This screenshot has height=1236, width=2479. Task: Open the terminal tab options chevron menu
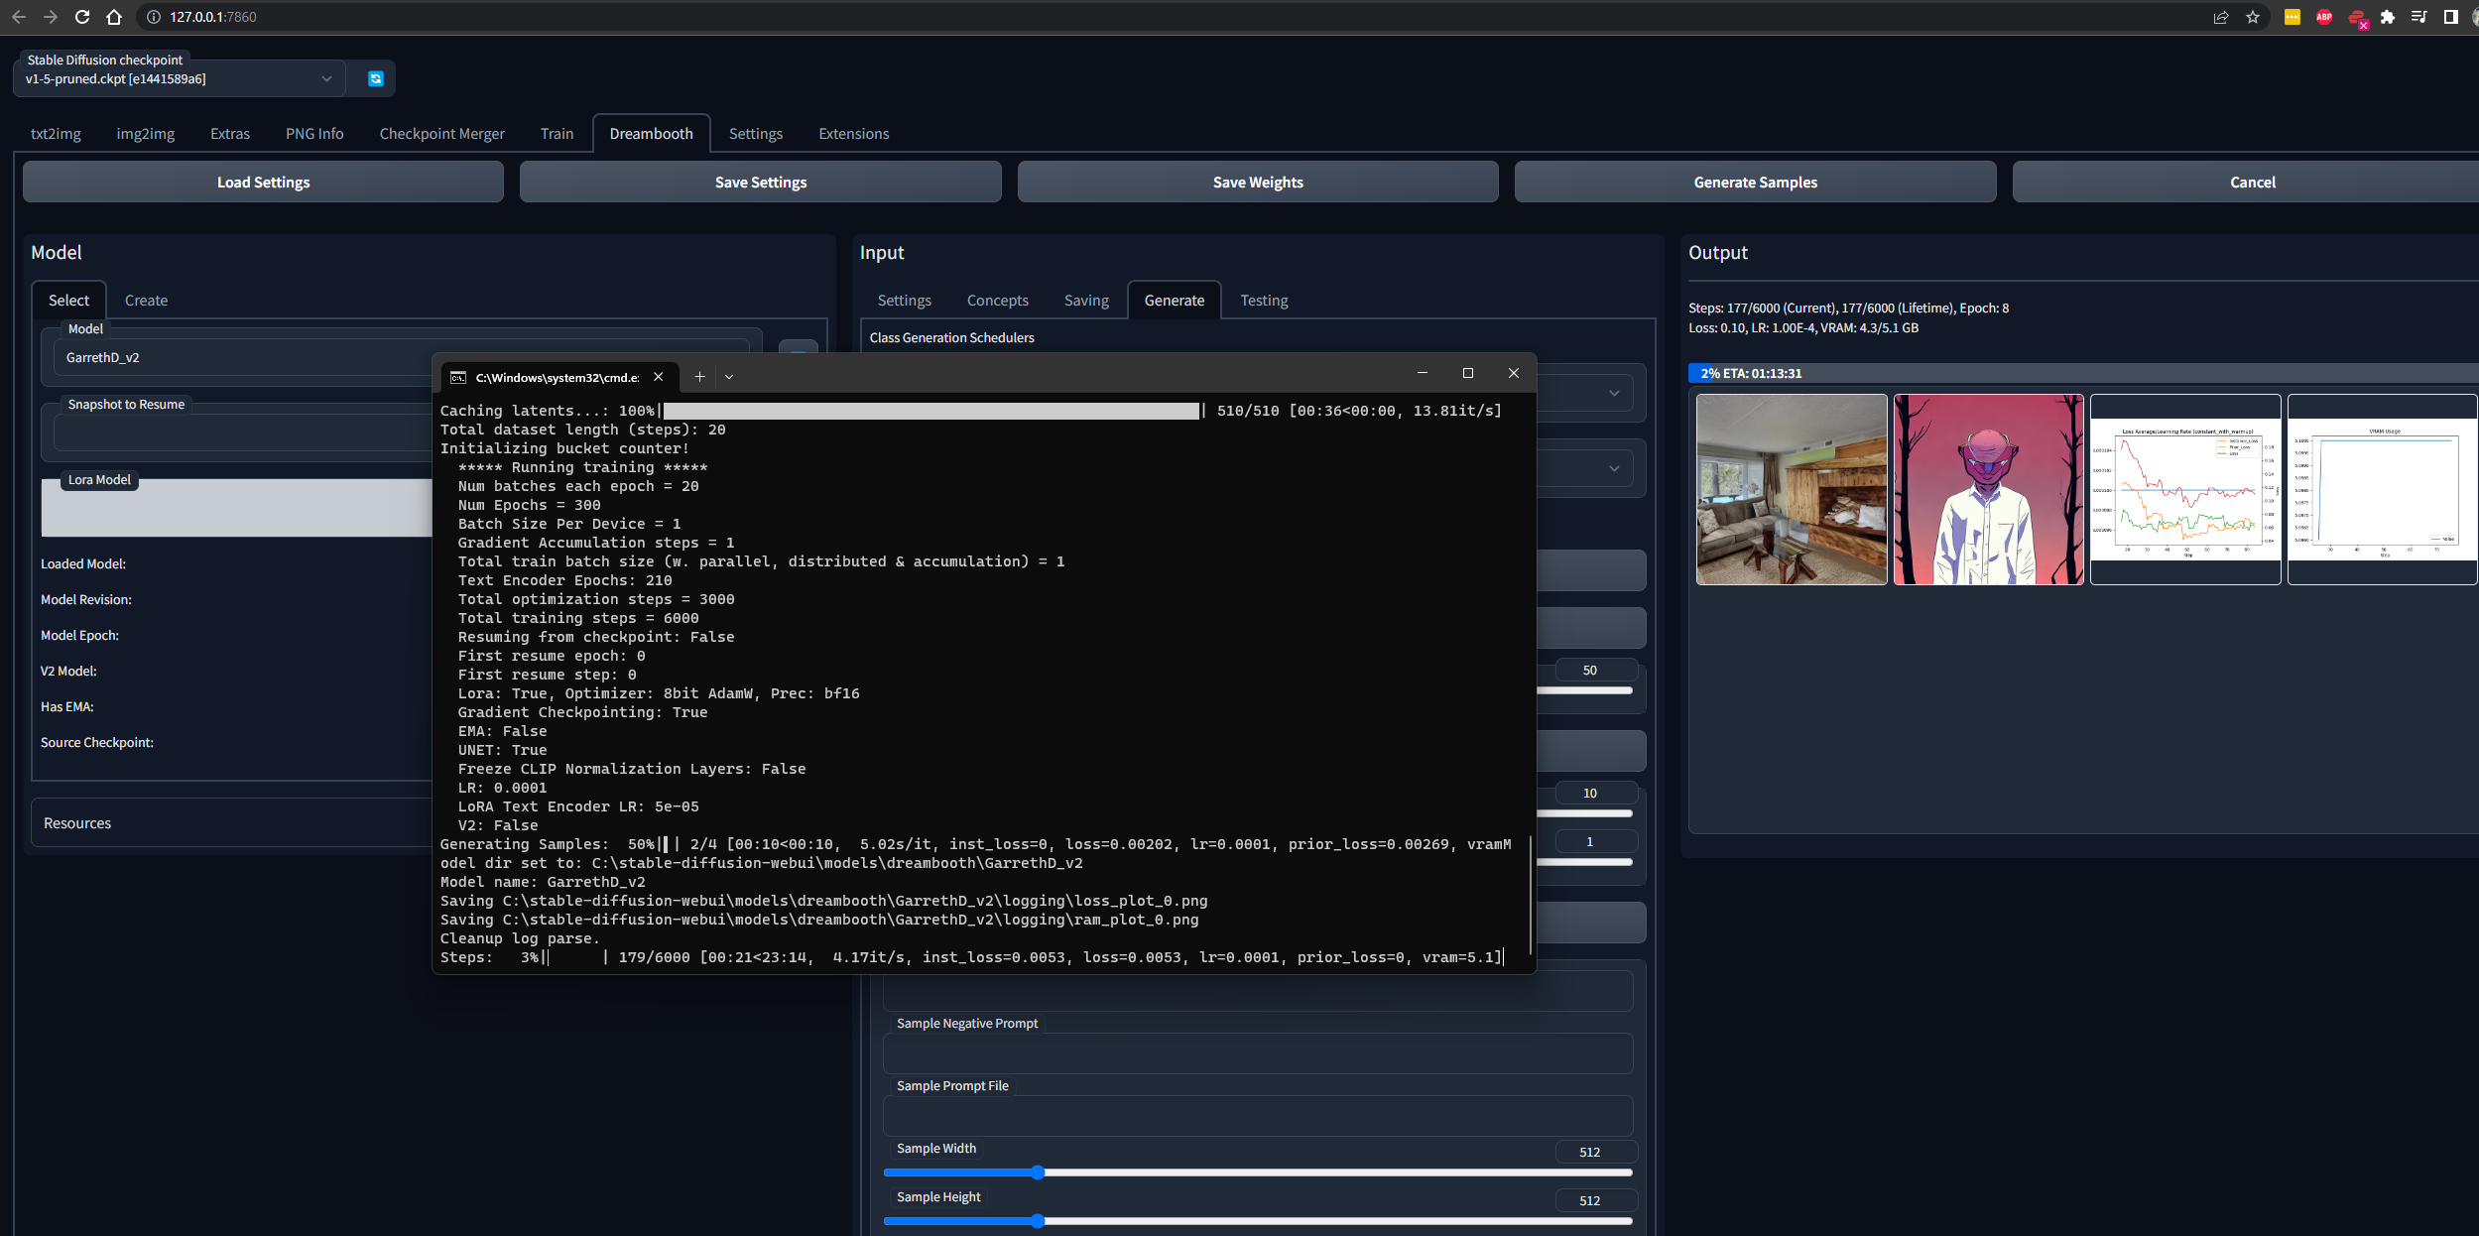(729, 377)
